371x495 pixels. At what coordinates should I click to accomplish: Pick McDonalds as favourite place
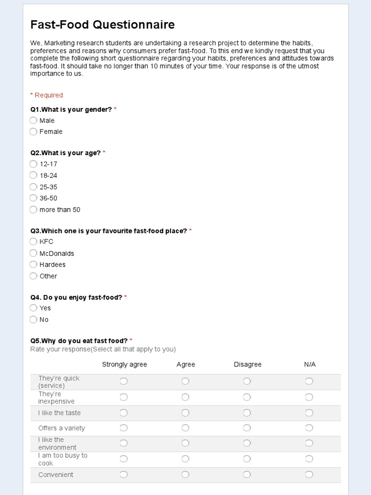tap(33, 253)
